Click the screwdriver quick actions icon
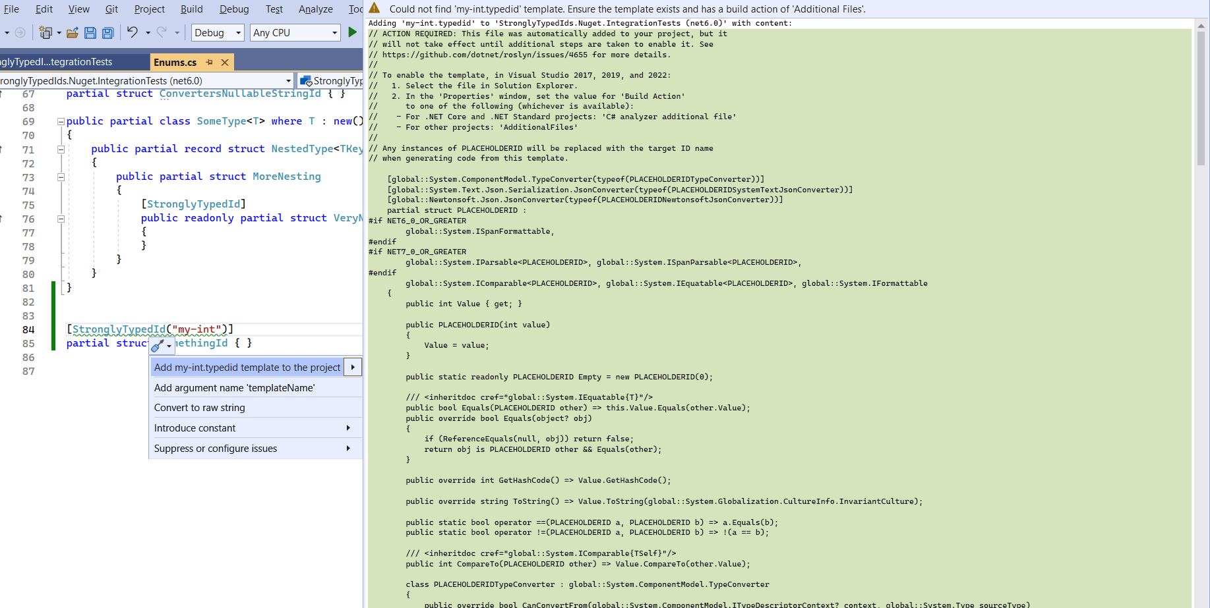The width and height of the screenshot is (1210, 608). pos(158,346)
